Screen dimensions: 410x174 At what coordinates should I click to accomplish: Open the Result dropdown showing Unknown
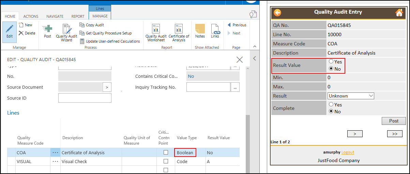click(x=351, y=96)
